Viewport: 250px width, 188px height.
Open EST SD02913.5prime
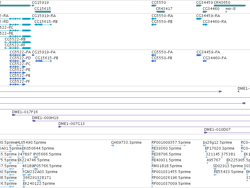pos(228,166)
